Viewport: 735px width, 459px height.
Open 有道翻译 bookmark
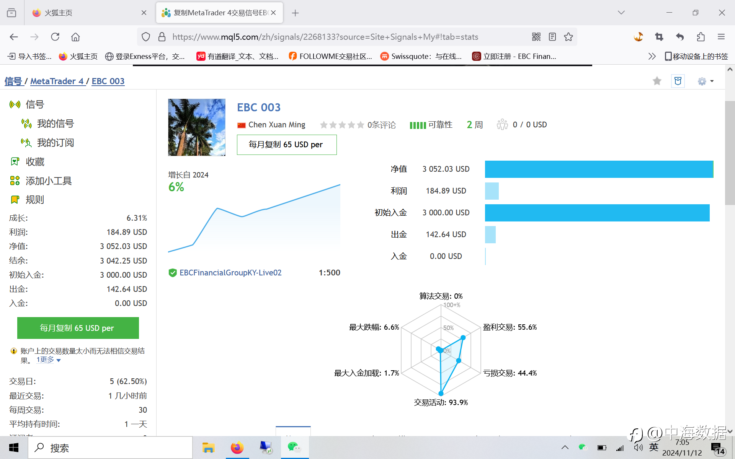tap(237, 56)
